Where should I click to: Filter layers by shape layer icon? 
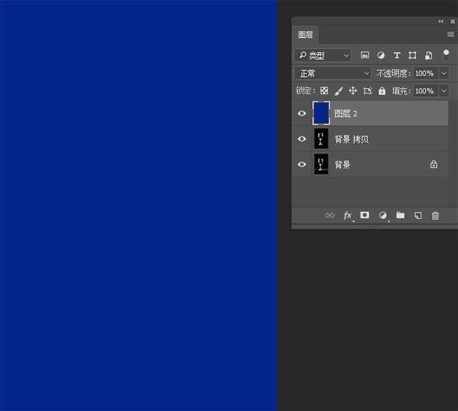click(413, 56)
